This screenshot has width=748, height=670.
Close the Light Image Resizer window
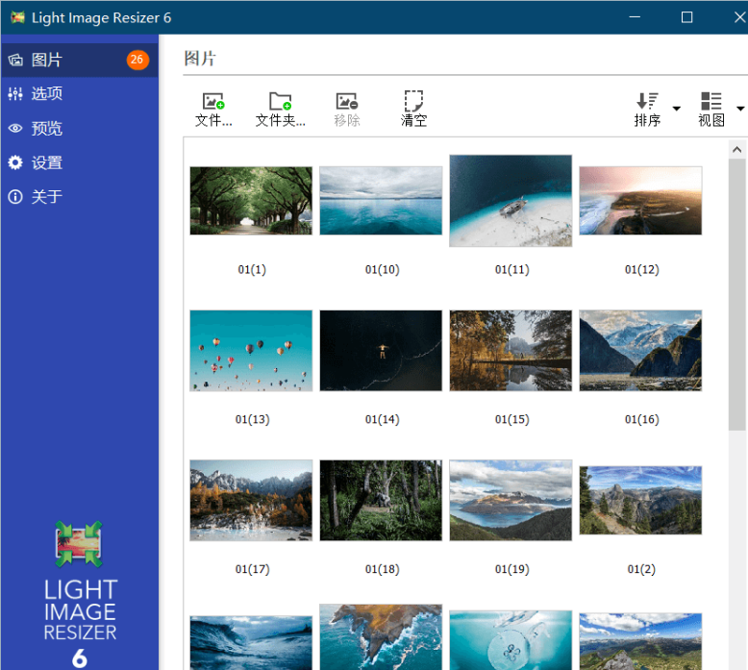point(739,17)
